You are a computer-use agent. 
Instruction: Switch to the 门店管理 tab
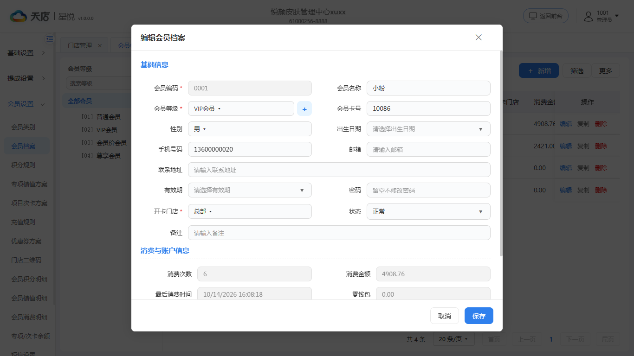click(x=80, y=45)
